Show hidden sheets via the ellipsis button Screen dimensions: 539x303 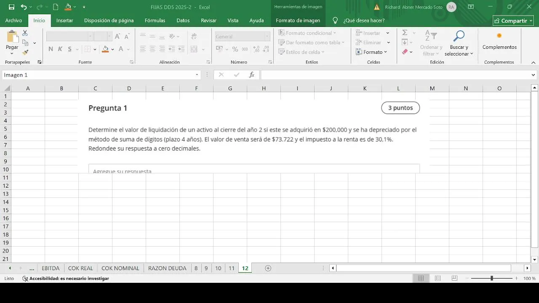32,268
